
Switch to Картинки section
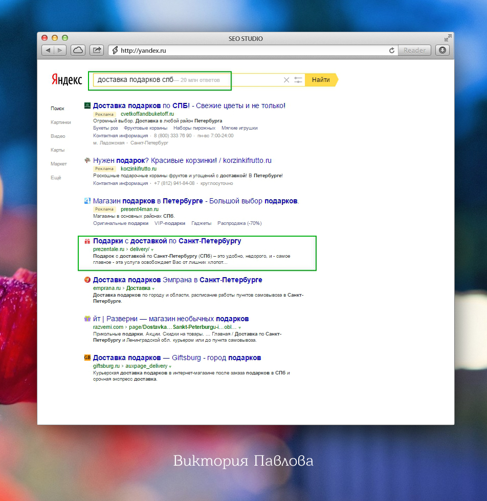point(61,122)
